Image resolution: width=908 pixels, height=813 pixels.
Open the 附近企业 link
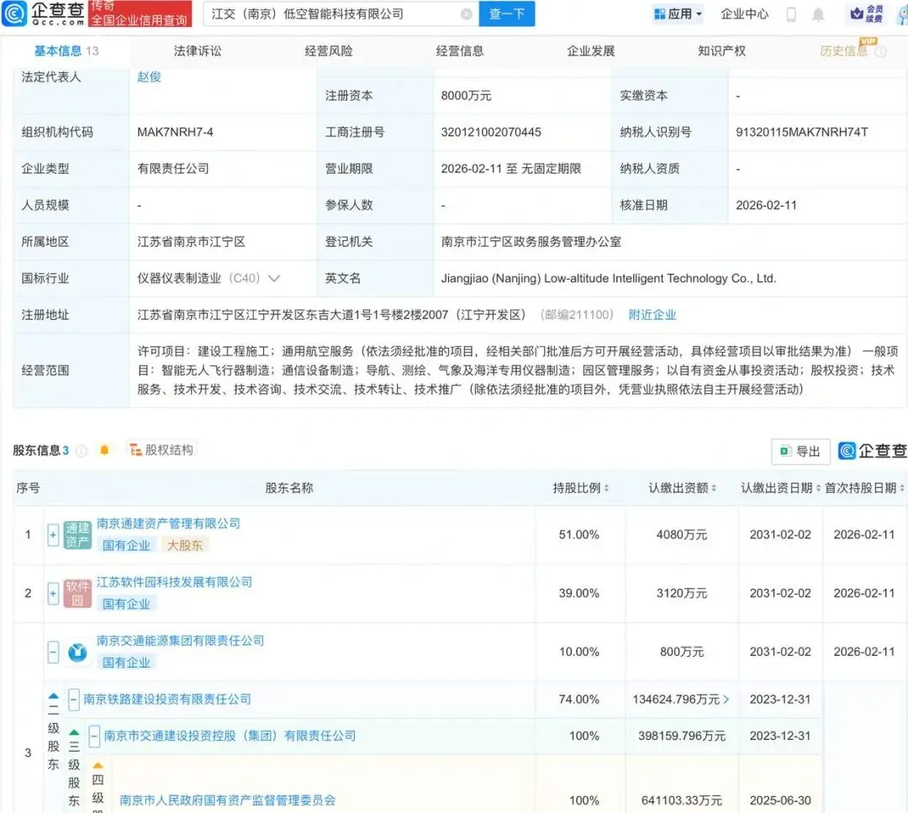(652, 315)
